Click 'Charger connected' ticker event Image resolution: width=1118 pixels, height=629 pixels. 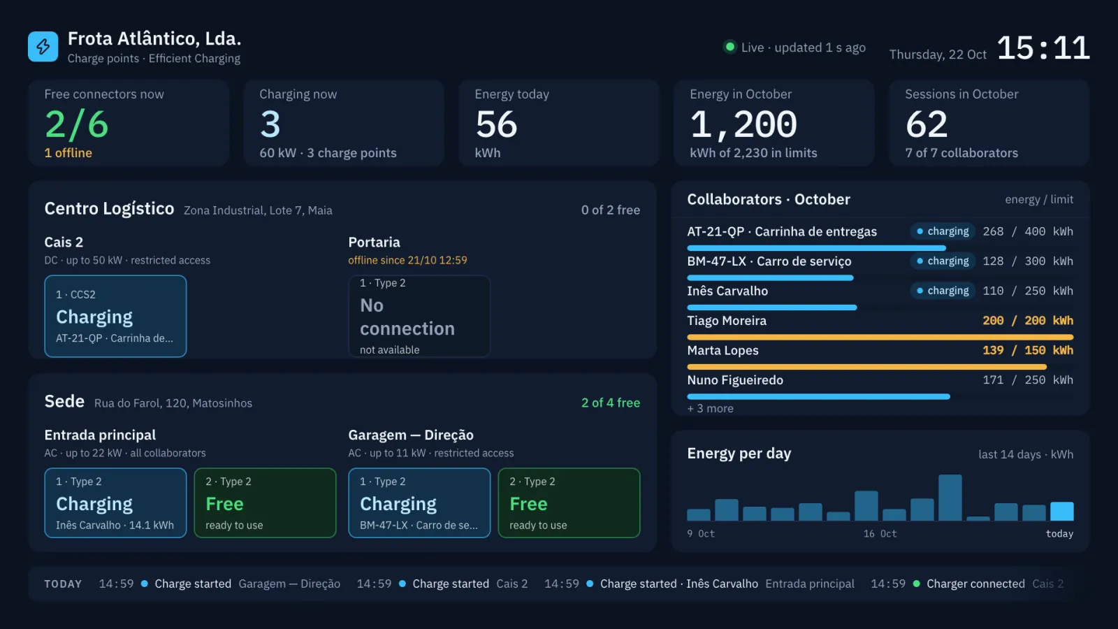[967, 584]
